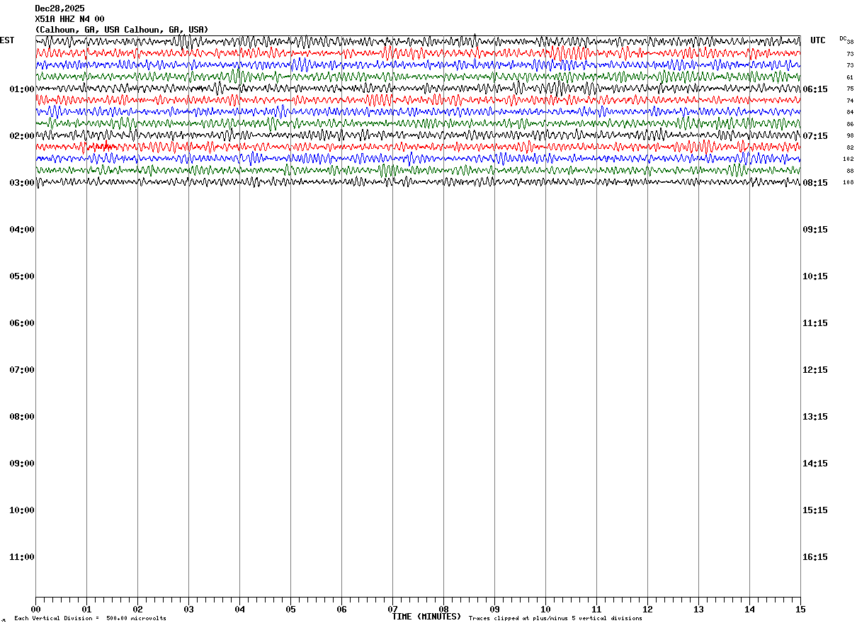Click the "DC" column header
The height and width of the screenshot is (628, 857).
pos(843,38)
